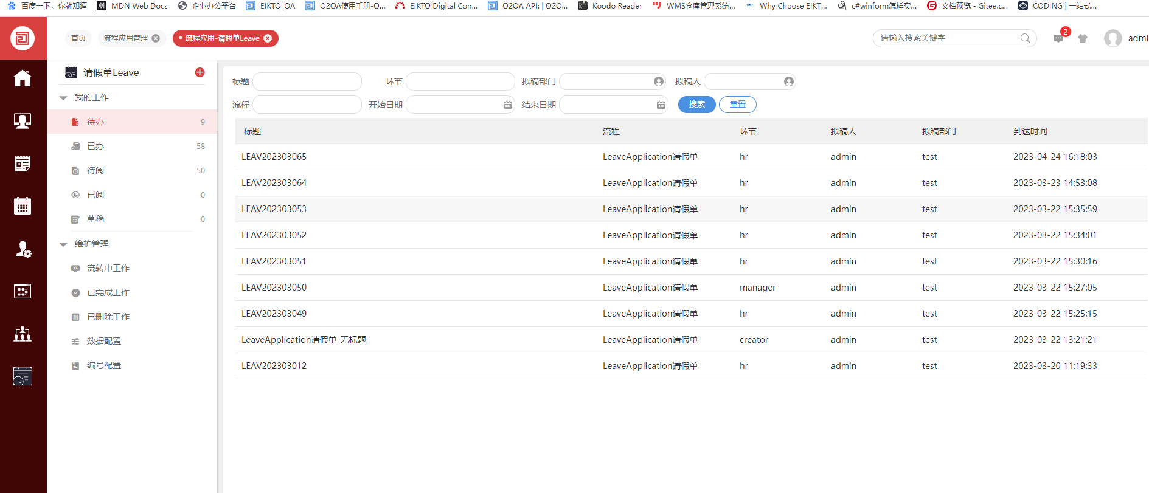Focus the 环节 filter input
The width and height of the screenshot is (1149, 493).
[x=460, y=81]
